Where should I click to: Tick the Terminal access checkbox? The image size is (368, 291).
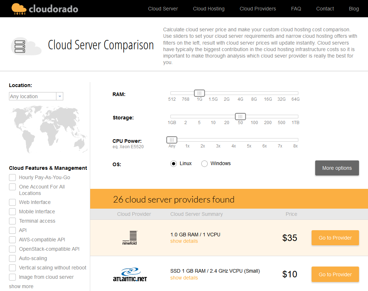coord(13,221)
